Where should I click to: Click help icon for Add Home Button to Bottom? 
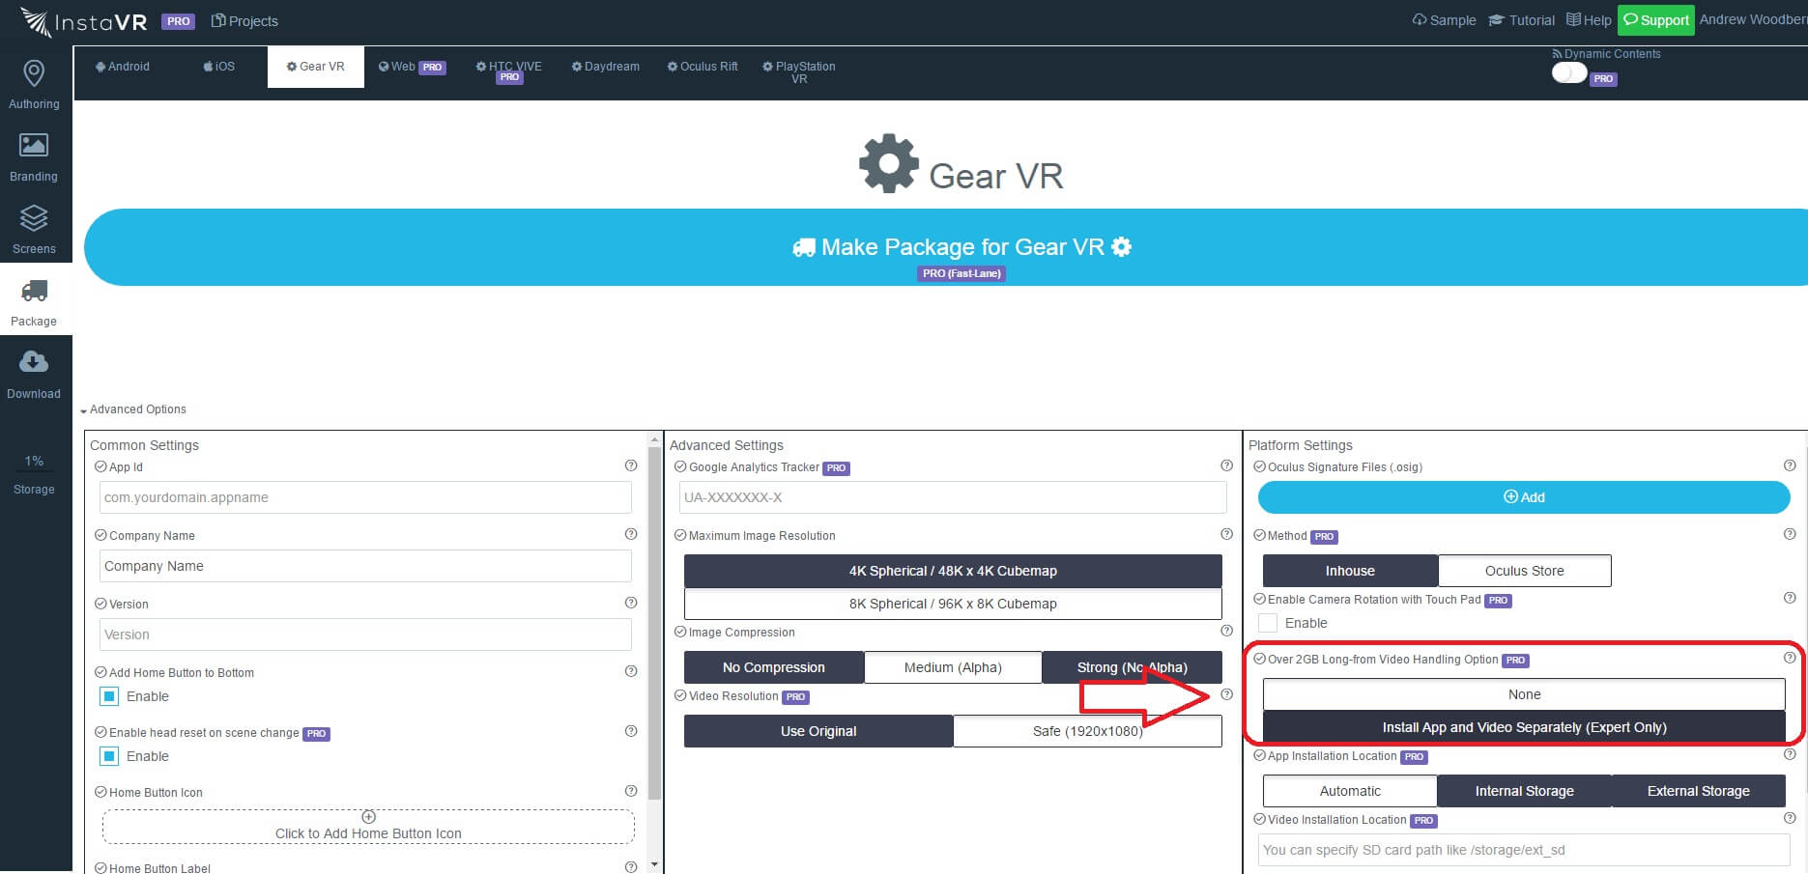pyautogui.click(x=631, y=671)
